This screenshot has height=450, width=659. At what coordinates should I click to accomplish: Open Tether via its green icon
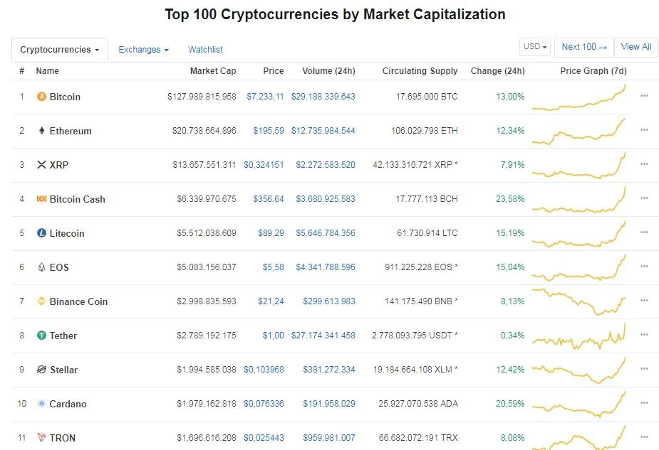pos(43,336)
